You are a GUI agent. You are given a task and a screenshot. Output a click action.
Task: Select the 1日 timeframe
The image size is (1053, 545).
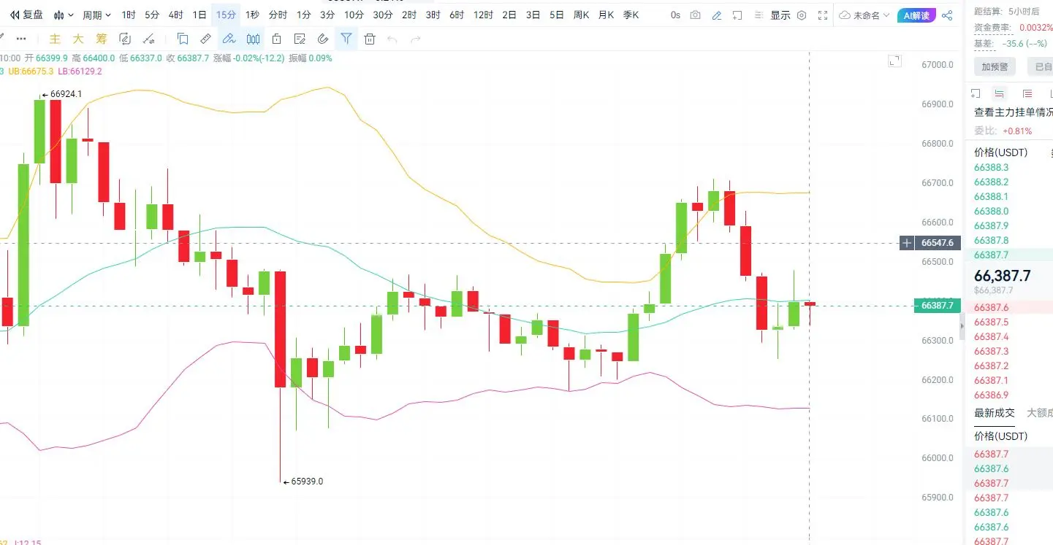click(199, 15)
